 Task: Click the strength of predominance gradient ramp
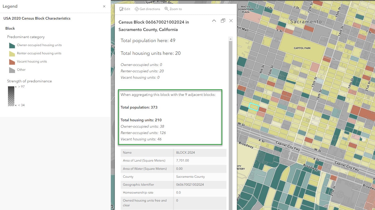[11, 96]
